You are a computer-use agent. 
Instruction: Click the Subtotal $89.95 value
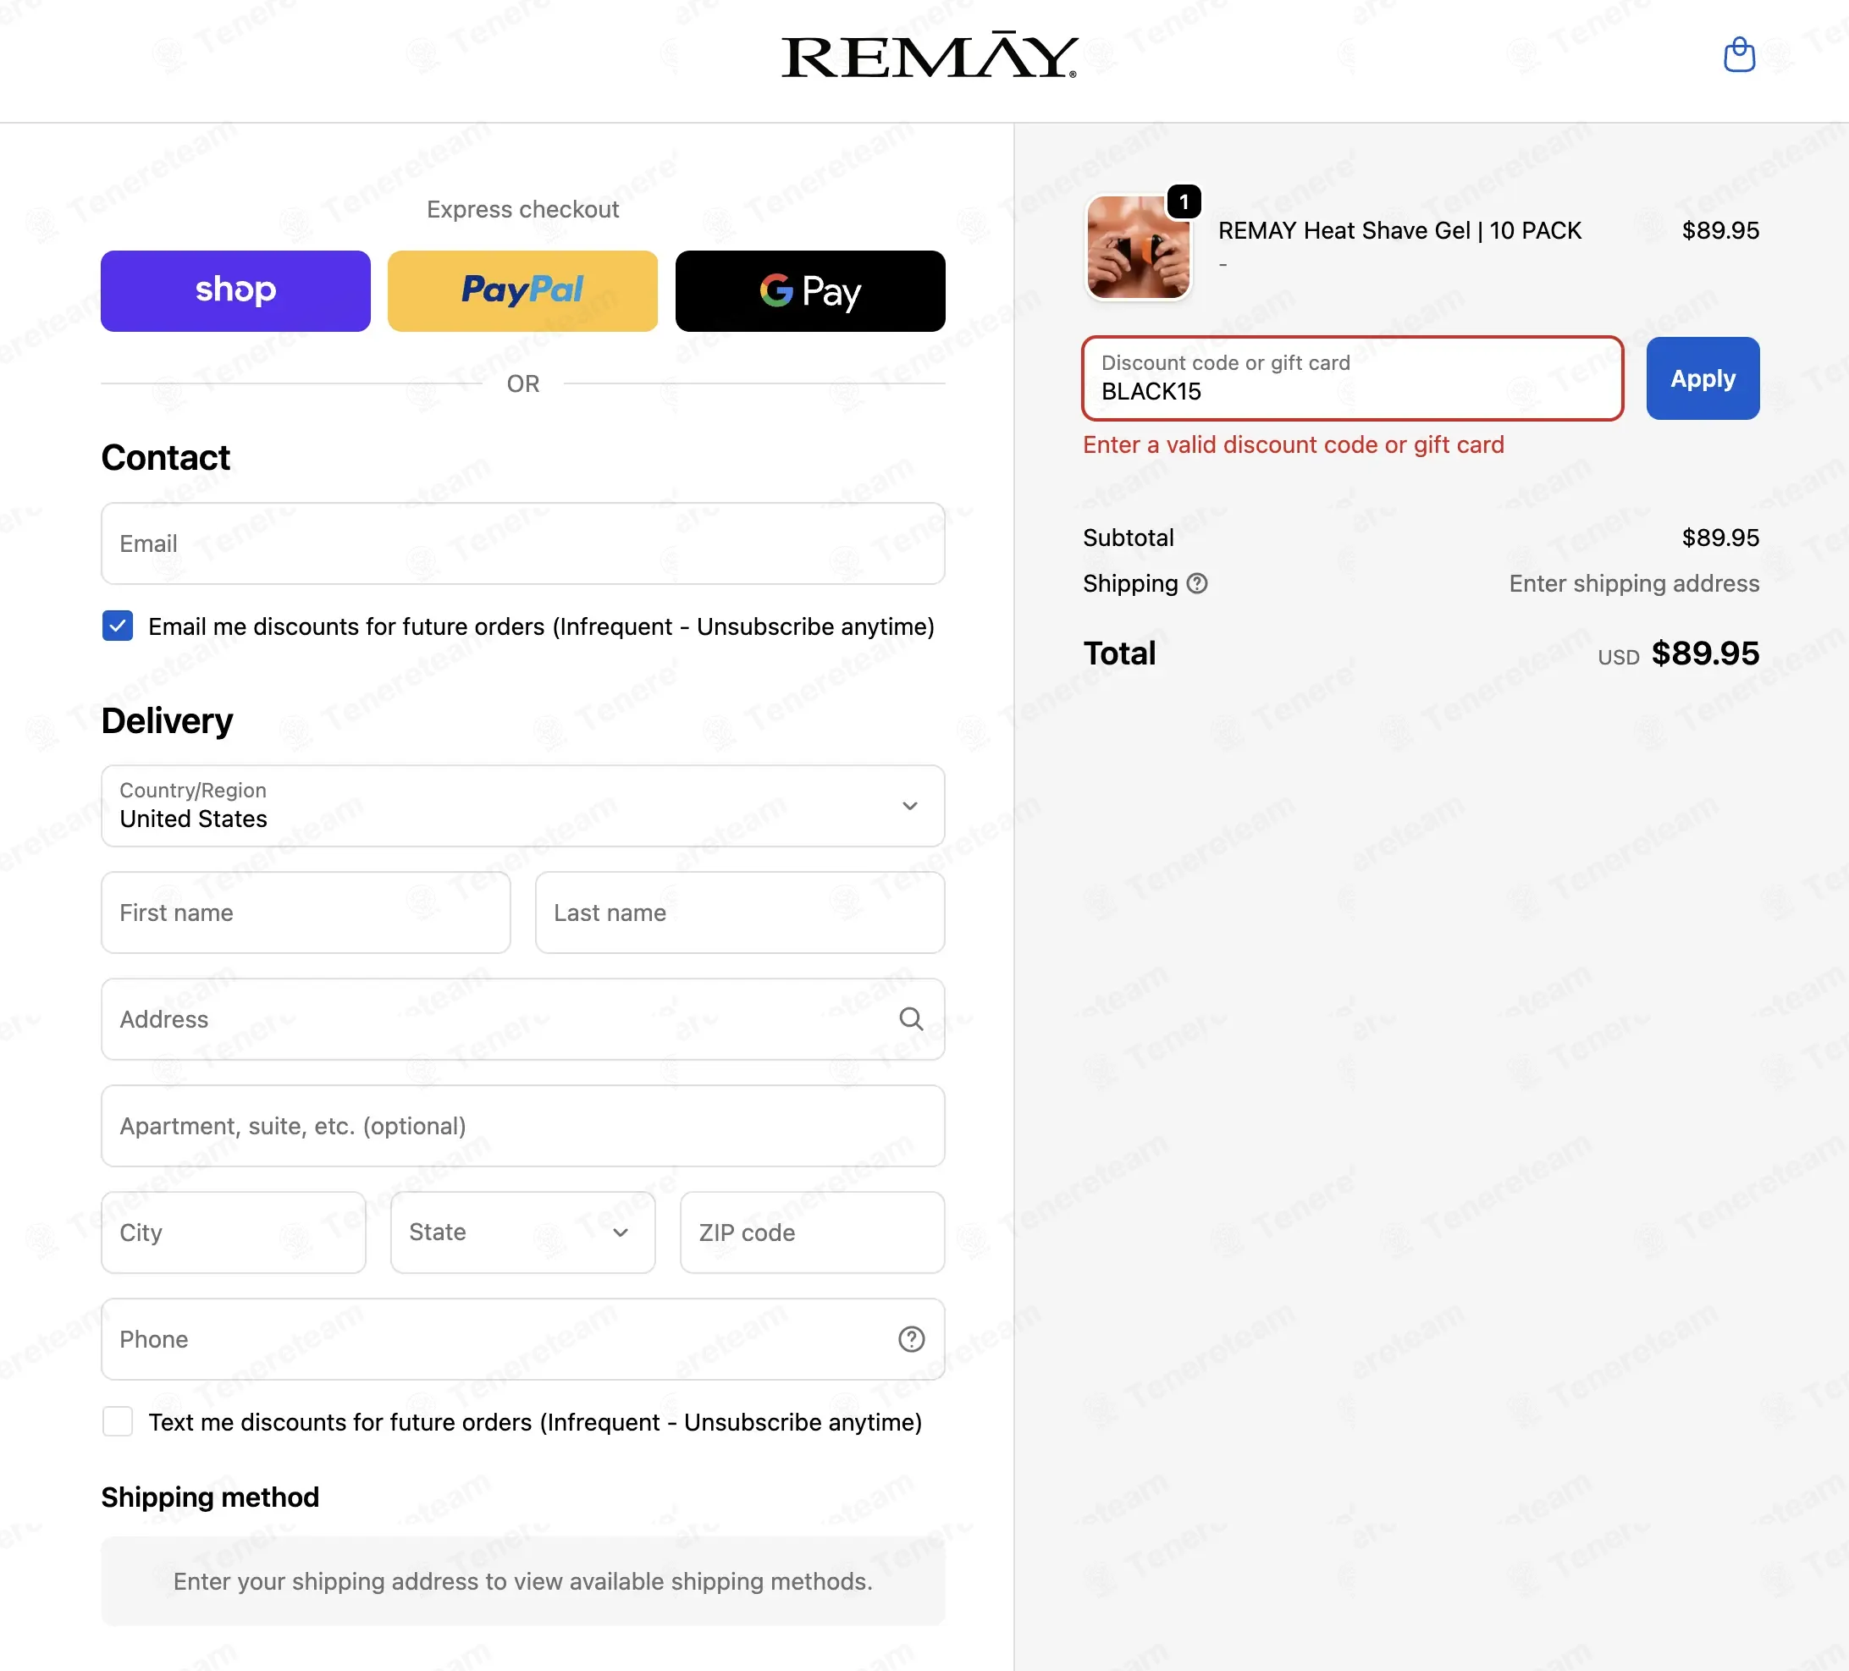(x=1720, y=538)
